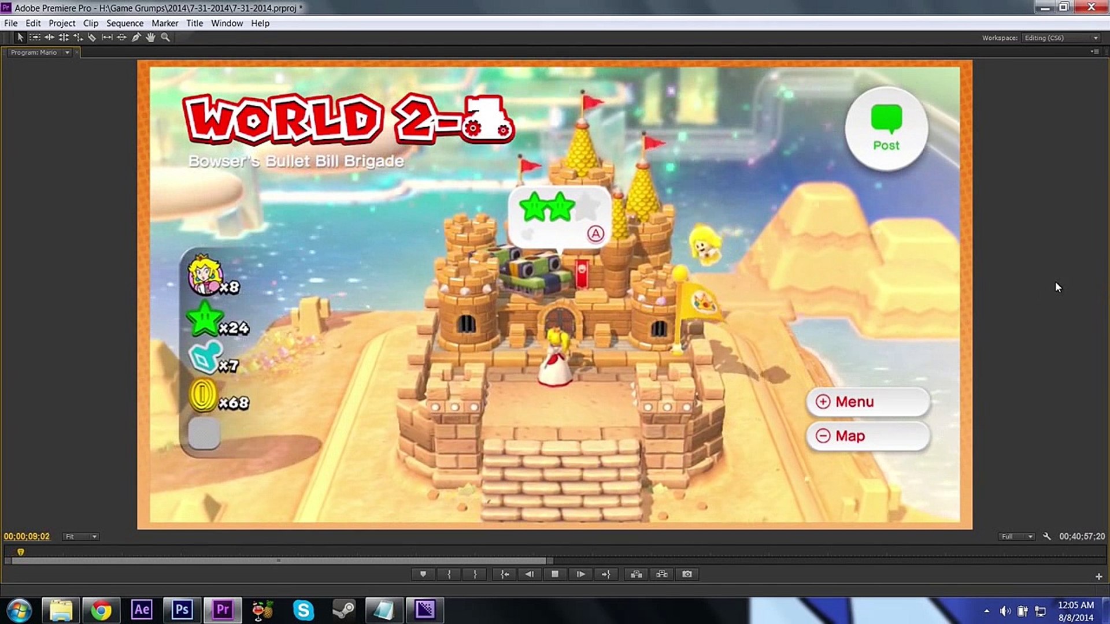The width and height of the screenshot is (1110, 624).
Task: Select the Hand tool
Action: click(x=150, y=37)
